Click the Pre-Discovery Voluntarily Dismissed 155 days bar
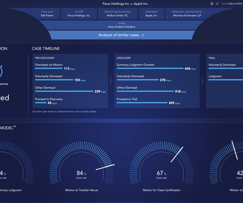The width and height of the screenshot is (243, 203). 54,80
